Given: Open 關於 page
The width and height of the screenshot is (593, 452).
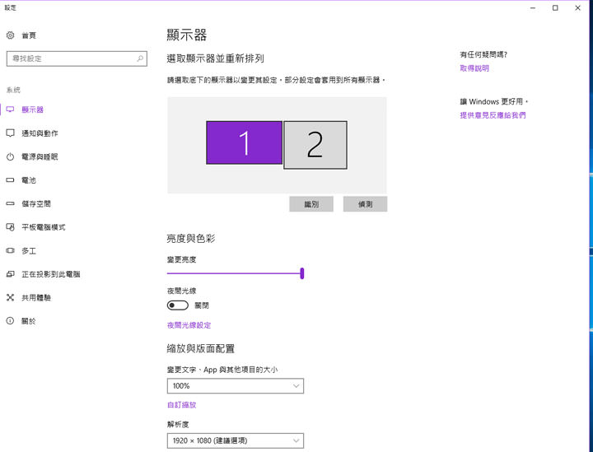Looking at the screenshot, I should [x=29, y=321].
